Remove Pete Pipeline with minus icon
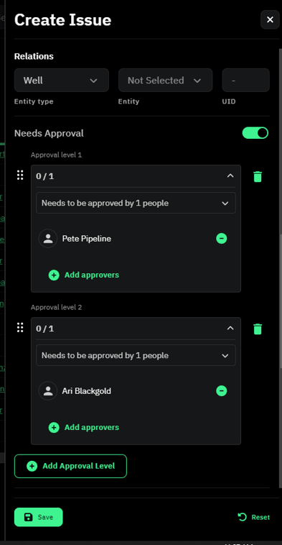 222,239
